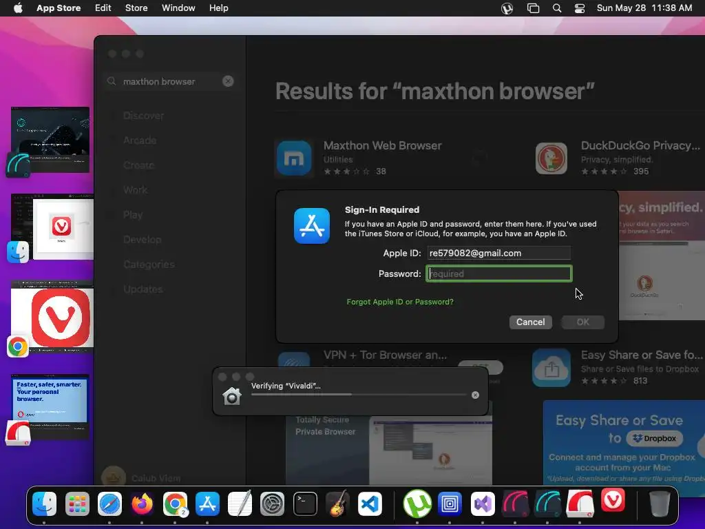Open the Store menu
The height and width of the screenshot is (529, 705).
pos(136,8)
